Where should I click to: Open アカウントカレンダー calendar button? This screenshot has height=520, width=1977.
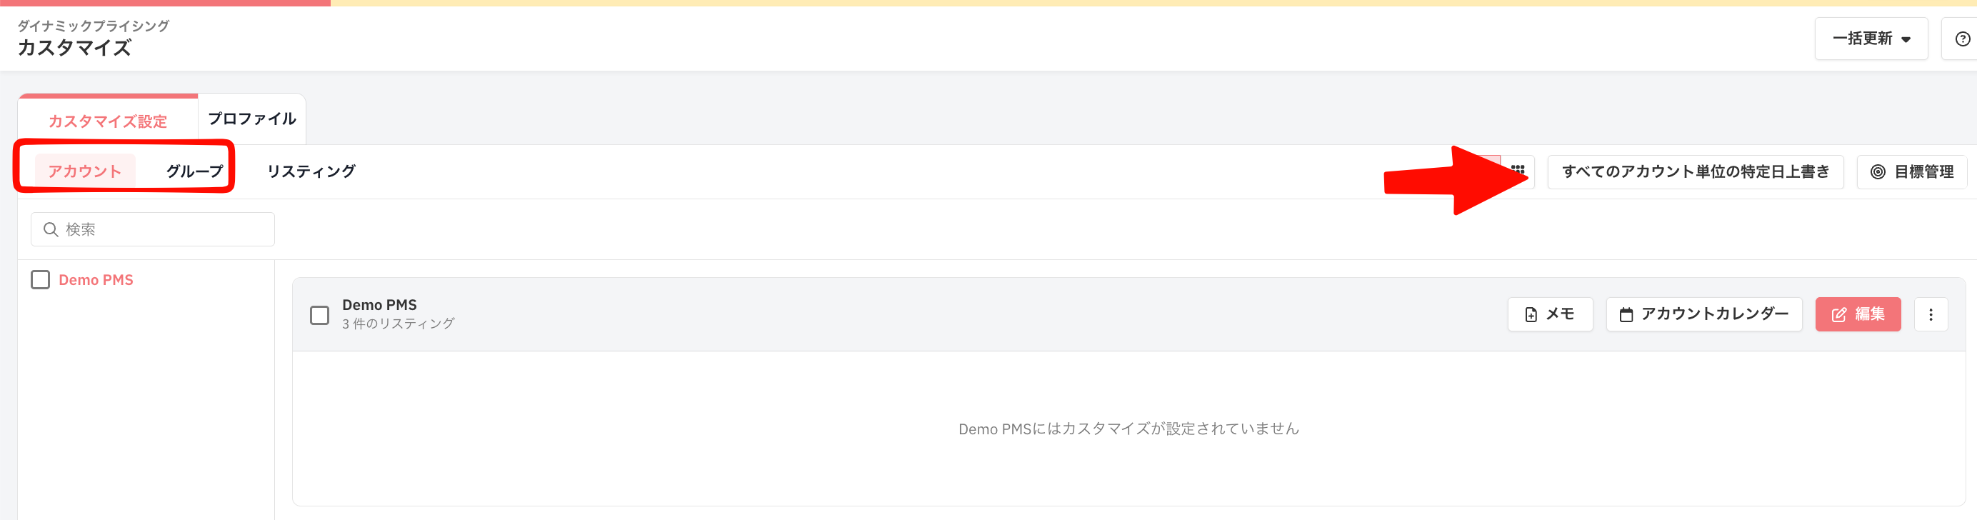click(x=1703, y=314)
